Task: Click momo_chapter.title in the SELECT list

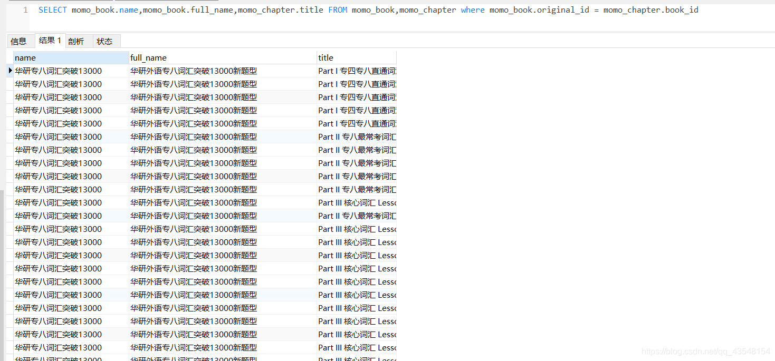Action: tap(281, 10)
